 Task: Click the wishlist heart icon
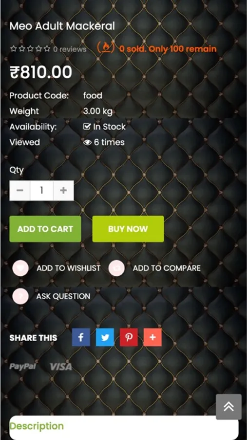[x=20, y=268]
